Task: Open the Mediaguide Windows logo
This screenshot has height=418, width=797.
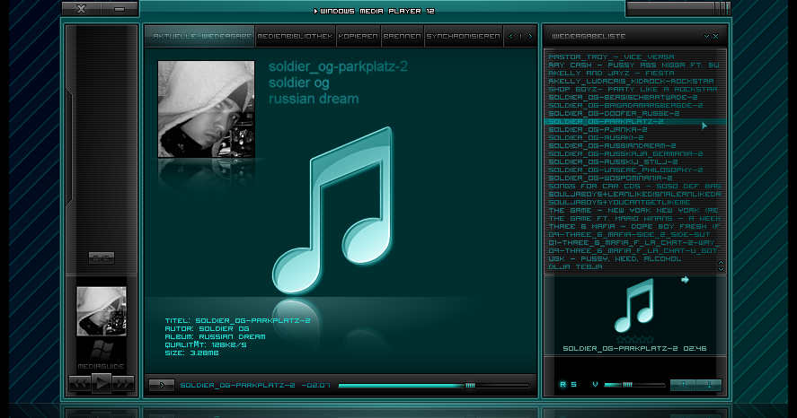Action: [x=102, y=350]
